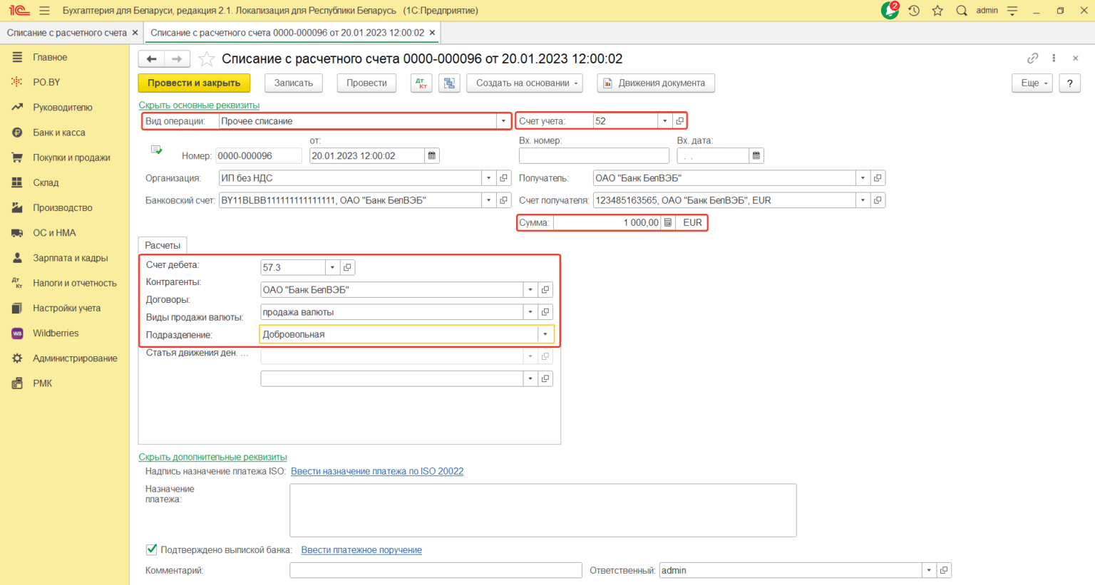Expand Вид операции dropdown

coord(503,121)
